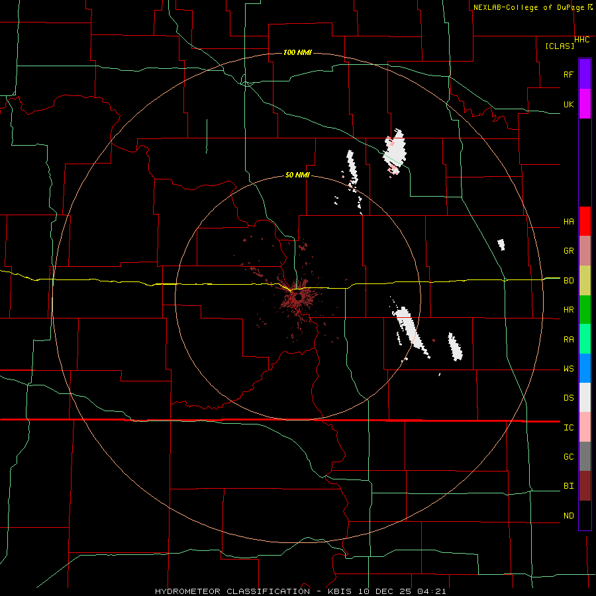Screen dimensions: 596x596
Task: Click the GR legend label
Action: (x=568, y=251)
